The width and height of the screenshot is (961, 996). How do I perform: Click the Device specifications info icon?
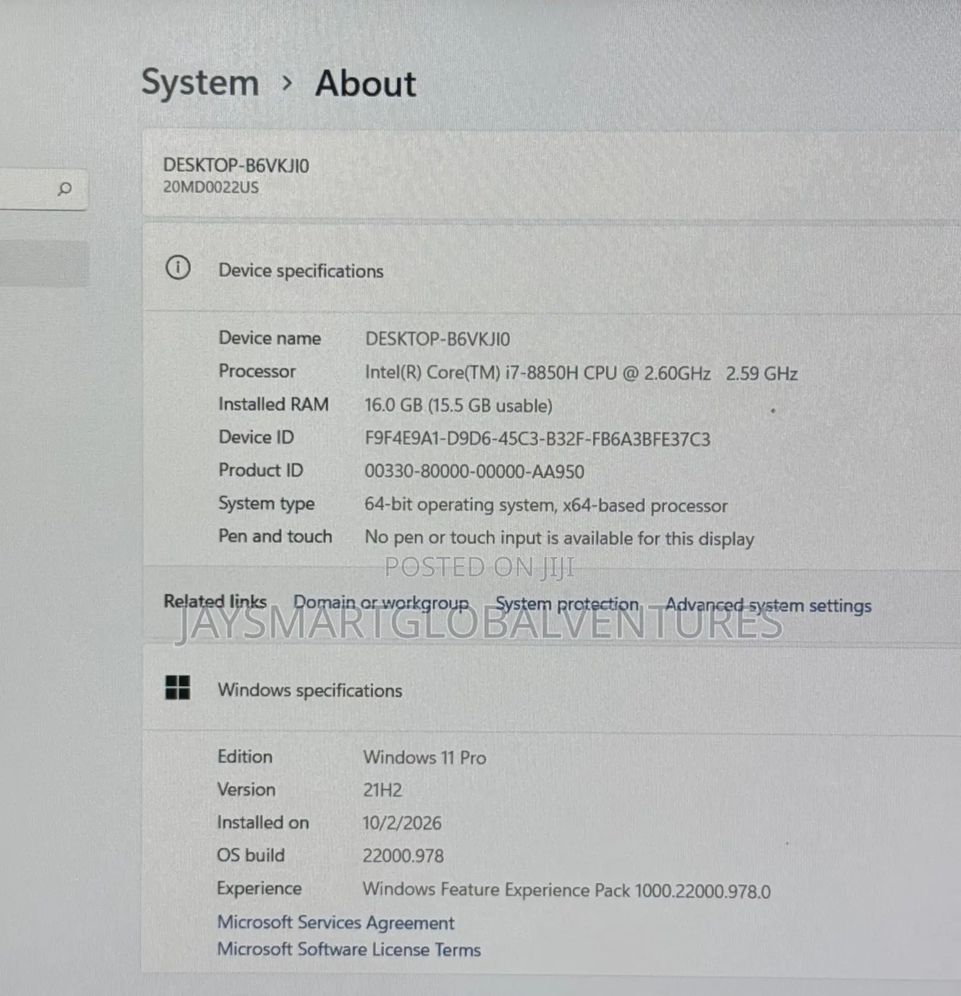[178, 268]
